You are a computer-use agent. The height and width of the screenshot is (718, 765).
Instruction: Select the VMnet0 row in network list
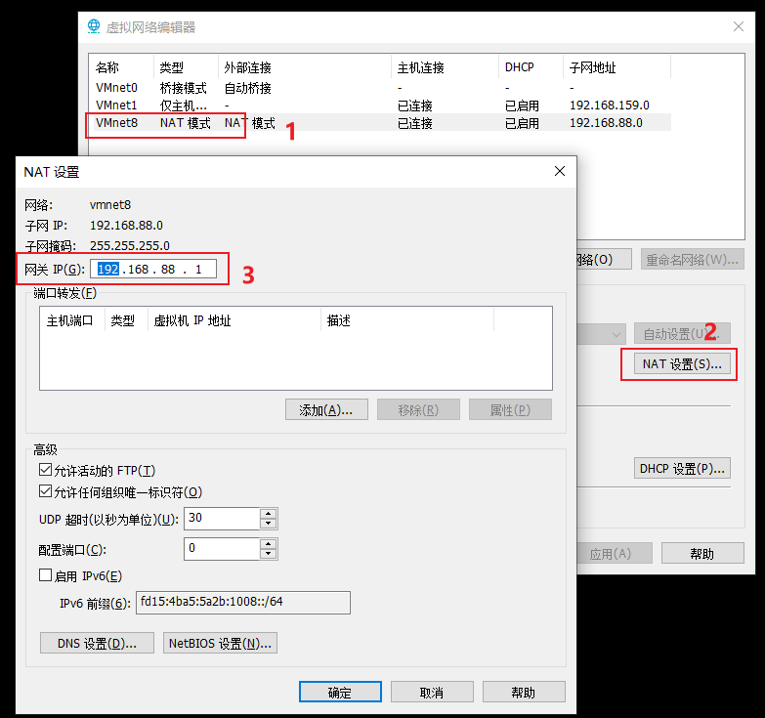point(382,88)
